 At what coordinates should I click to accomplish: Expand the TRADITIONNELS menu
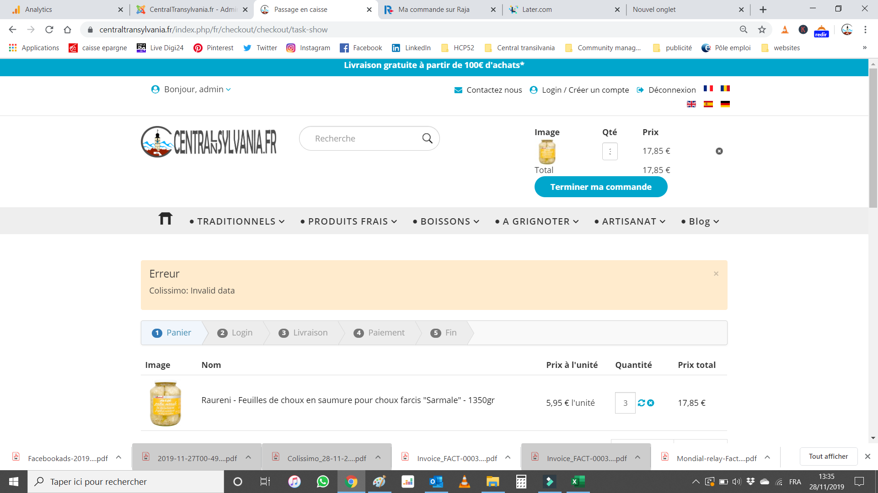(237, 221)
